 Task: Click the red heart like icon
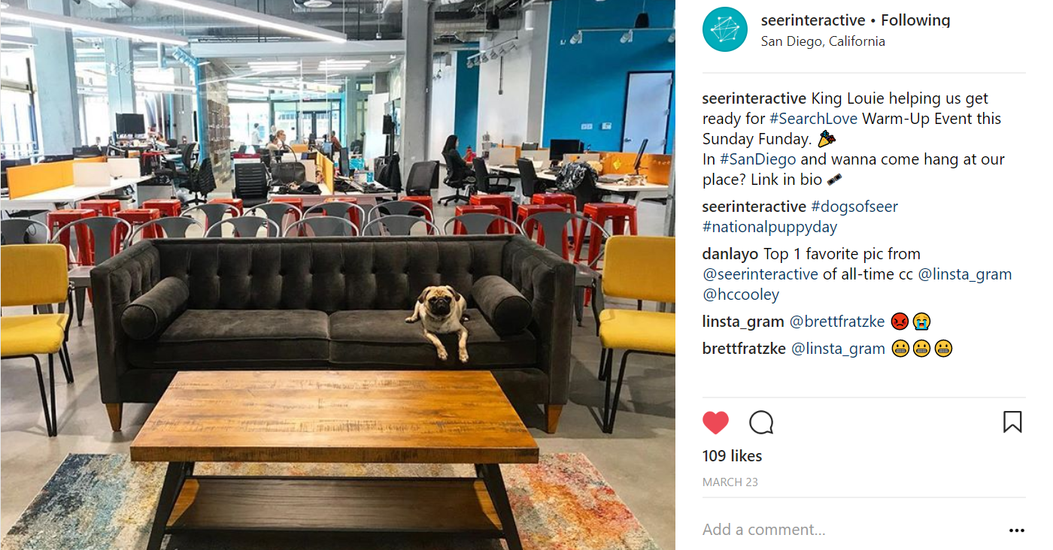[x=715, y=422]
